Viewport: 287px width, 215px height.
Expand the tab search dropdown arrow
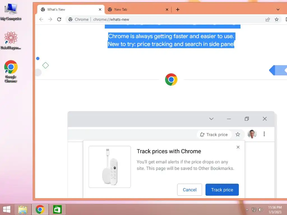click(278, 10)
